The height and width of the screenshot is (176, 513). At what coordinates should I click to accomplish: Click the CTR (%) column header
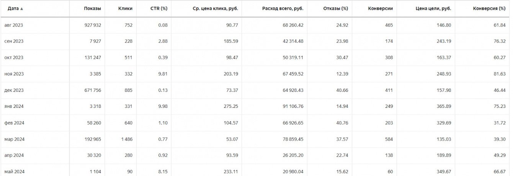coord(159,8)
